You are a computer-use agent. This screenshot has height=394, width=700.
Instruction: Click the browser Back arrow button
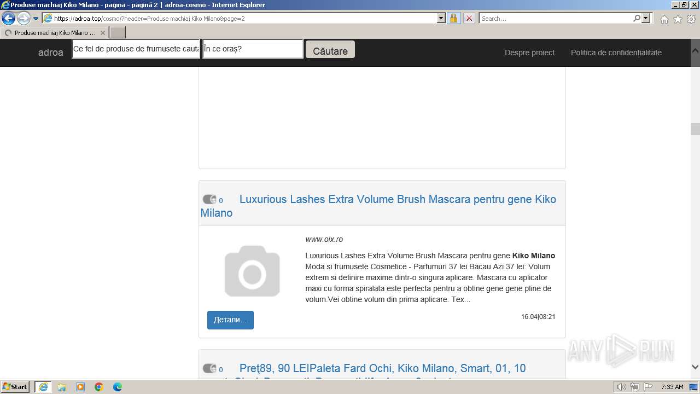[x=9, y=18]
